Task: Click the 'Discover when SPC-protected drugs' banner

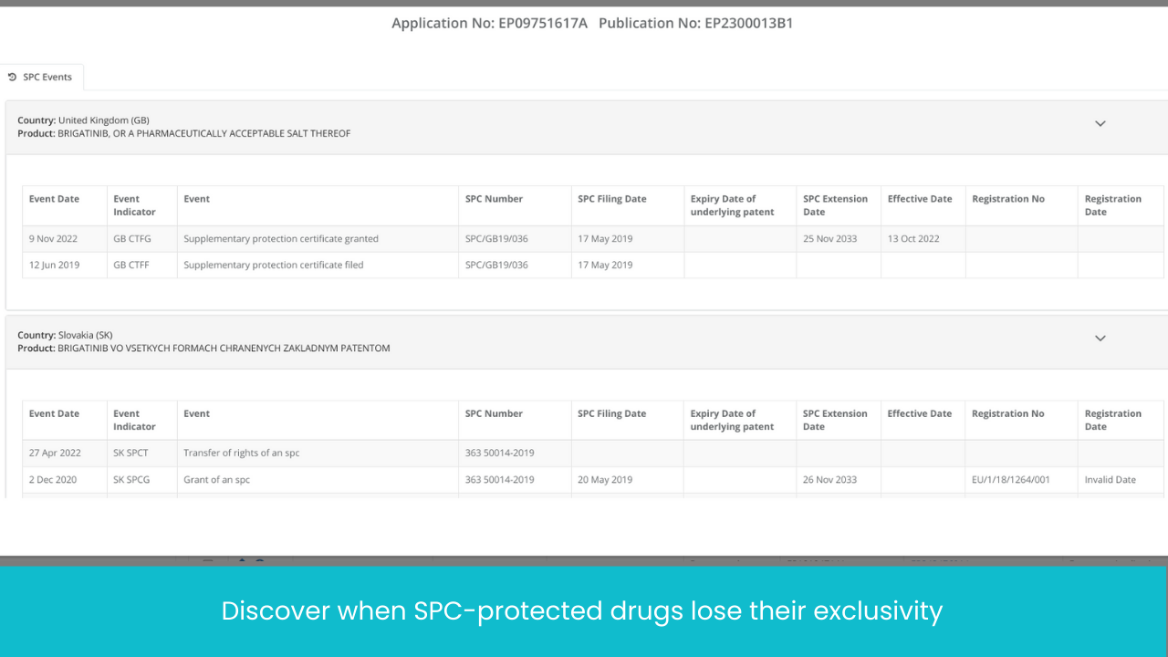Action: 582,610
